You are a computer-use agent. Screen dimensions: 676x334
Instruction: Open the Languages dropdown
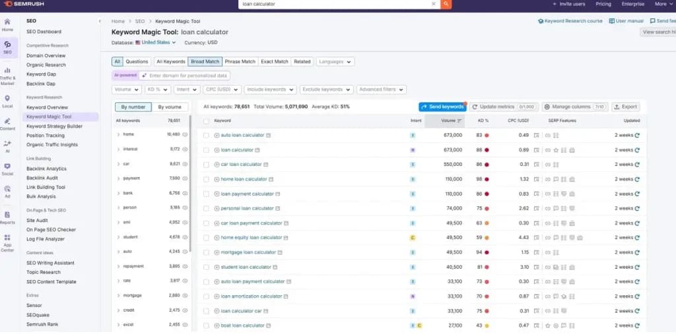(335, 61)
